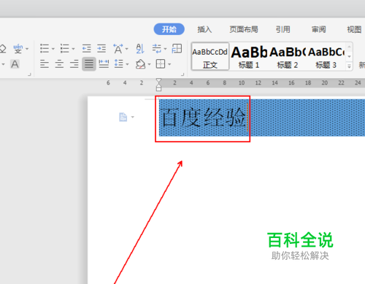Switch to the 开始 tab
Image resolution: width=365 pixels, height=284 pixels.
coord(169,29)
